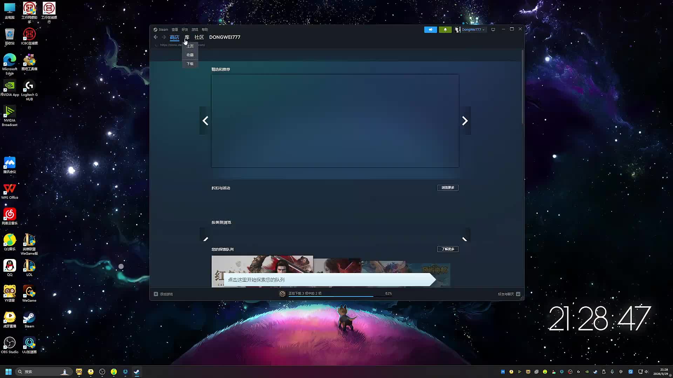Viewport: 673px width, 378px height.
Task: Open the green notifications bell
Action: 445,30
